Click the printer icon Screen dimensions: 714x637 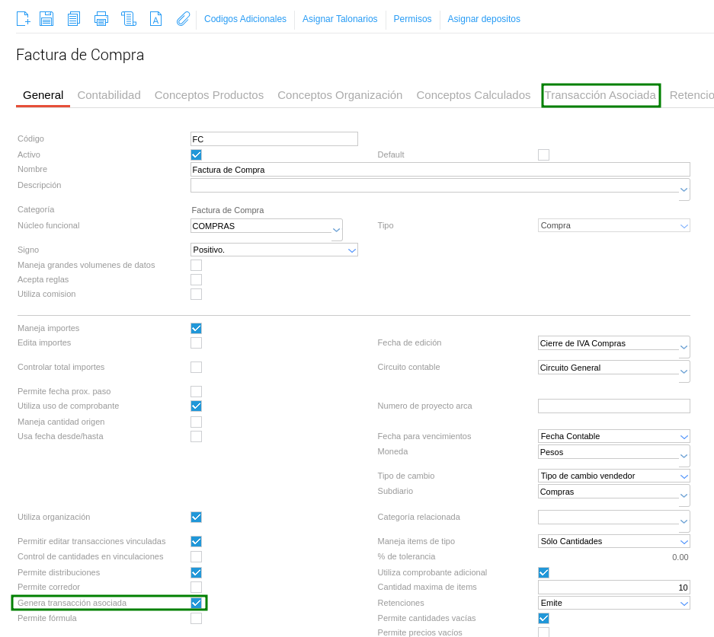[101, 19]
